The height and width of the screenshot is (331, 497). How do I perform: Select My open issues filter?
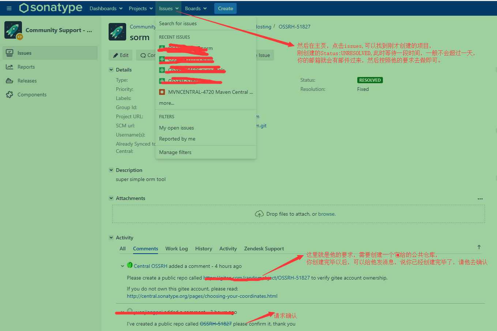point(206,128)
